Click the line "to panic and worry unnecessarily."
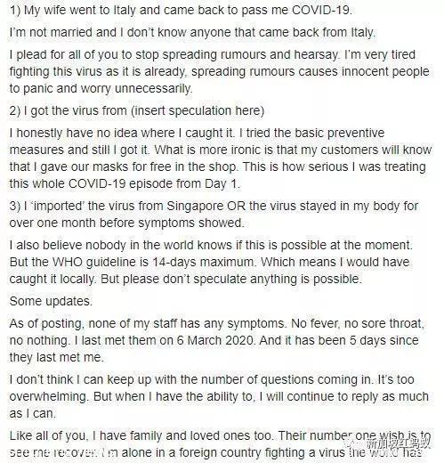 pyautogui.click(x=101, y=88)
